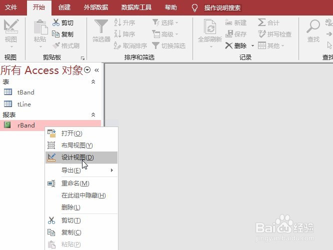Open the 帮助 tab
The image size is (333, 250).
170,7
